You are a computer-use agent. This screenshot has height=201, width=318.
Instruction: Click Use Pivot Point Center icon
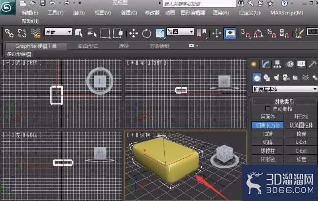click(201, 33)
